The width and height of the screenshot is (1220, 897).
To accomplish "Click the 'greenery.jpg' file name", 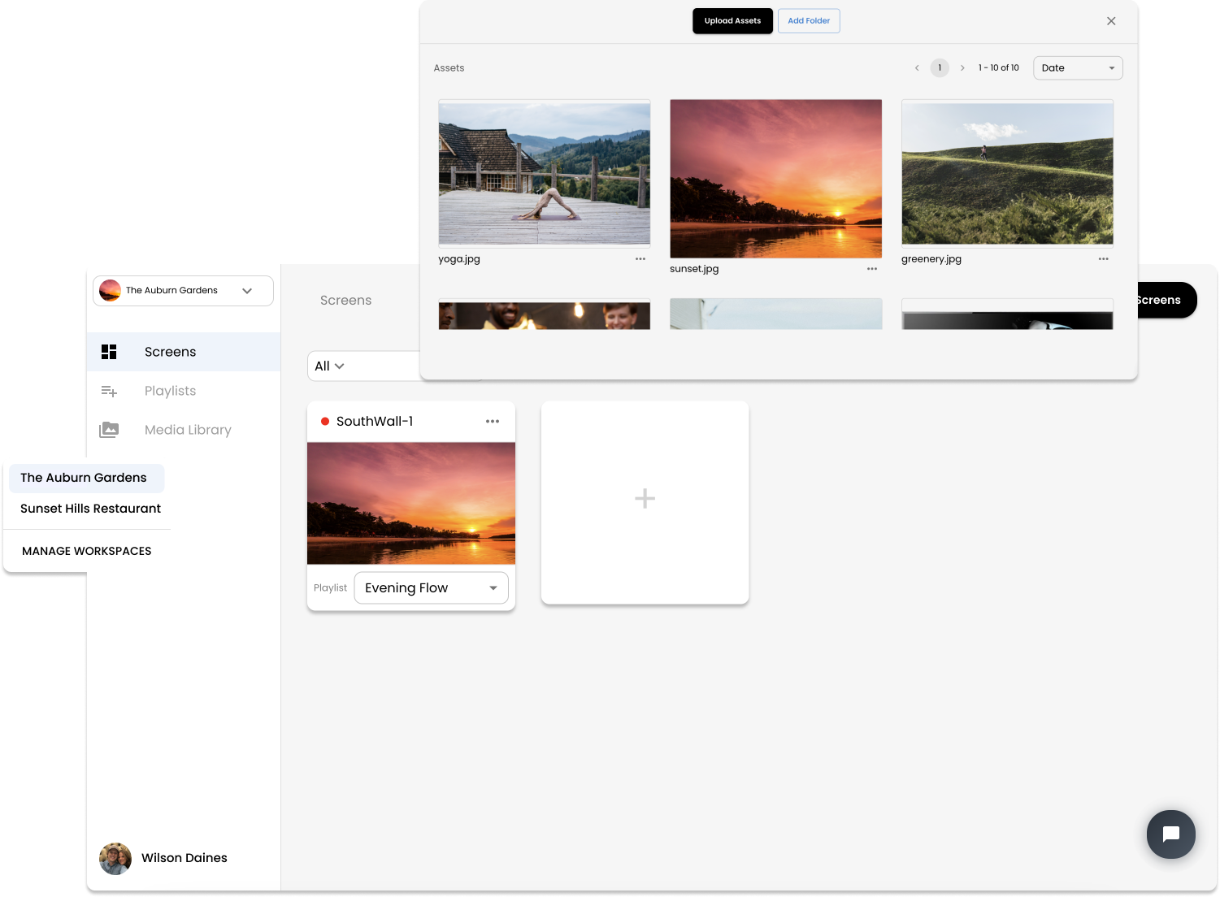I will click(x=931, y=259).
